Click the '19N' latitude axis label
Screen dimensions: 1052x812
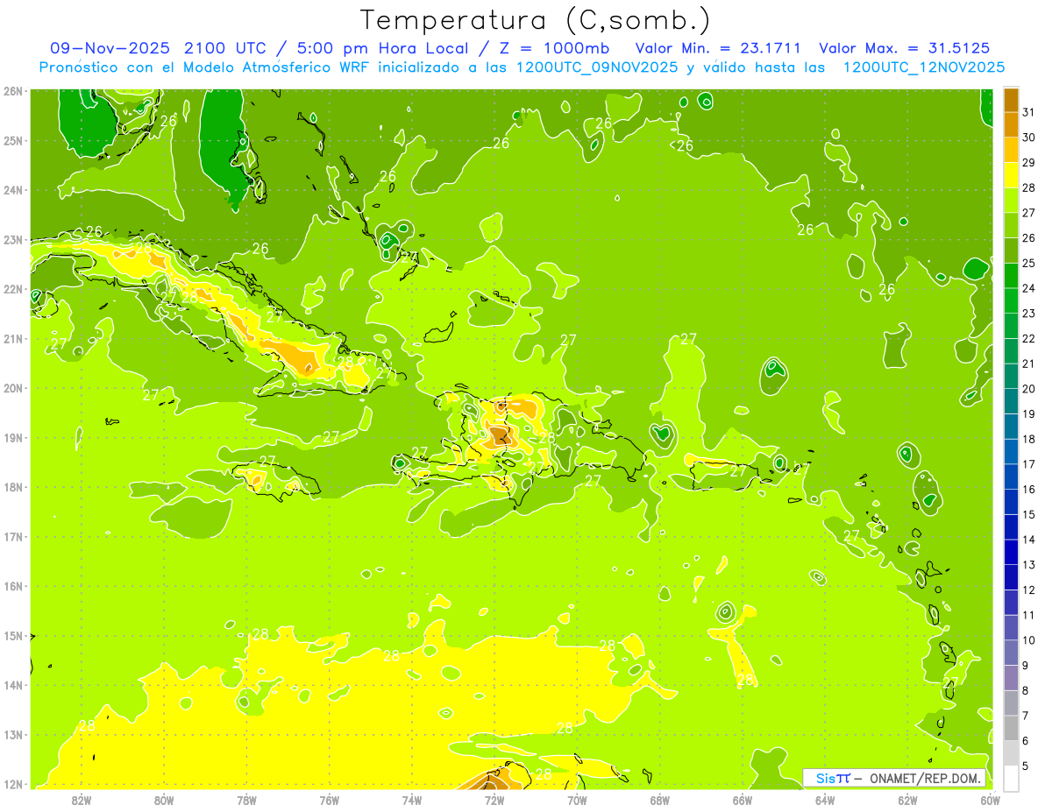[x=13, y=437]
